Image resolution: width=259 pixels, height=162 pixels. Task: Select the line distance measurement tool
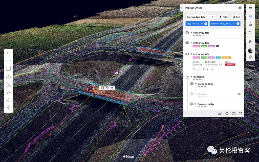(8, 61)
